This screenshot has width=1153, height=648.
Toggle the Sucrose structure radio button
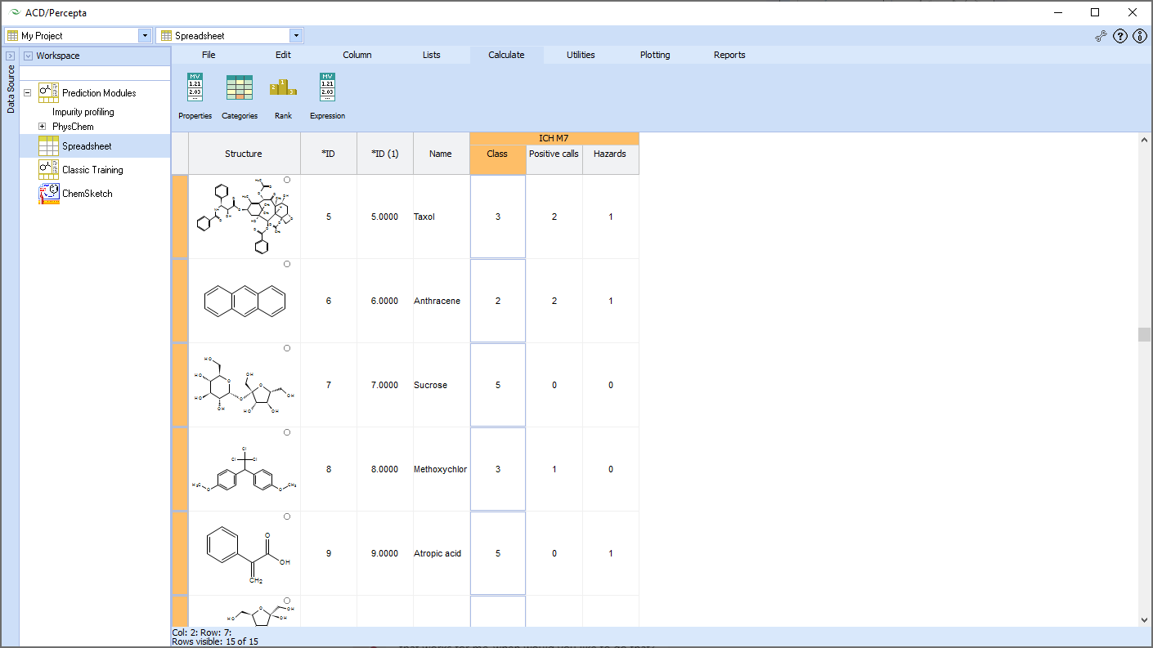287,348
